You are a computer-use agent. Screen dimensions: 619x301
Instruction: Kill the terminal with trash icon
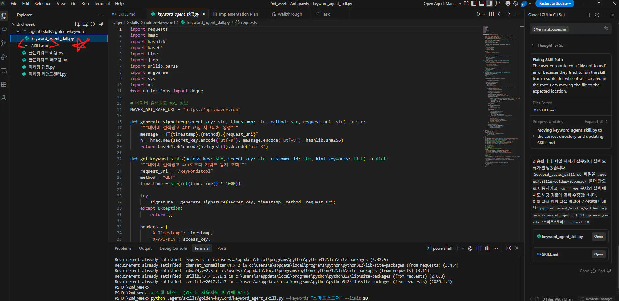click(487, 248)
